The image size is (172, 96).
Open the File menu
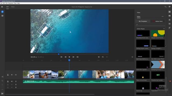tap(1, 3)
